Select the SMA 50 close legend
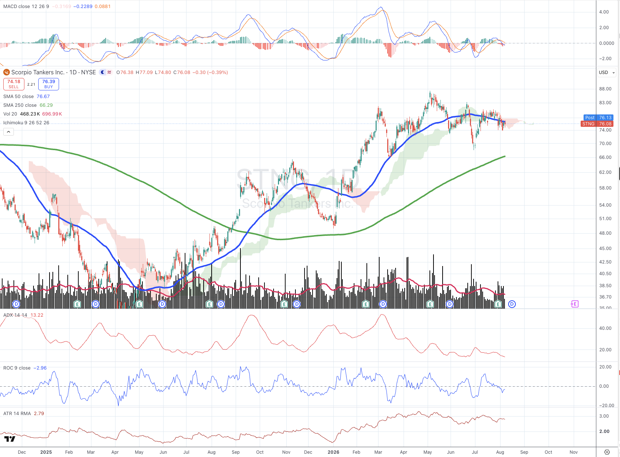This screenshot has width=620, height=457. point(18,96)
